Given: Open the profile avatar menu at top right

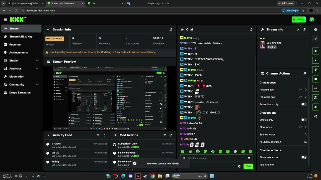Looking at the screenshot, I should (312, 19).
